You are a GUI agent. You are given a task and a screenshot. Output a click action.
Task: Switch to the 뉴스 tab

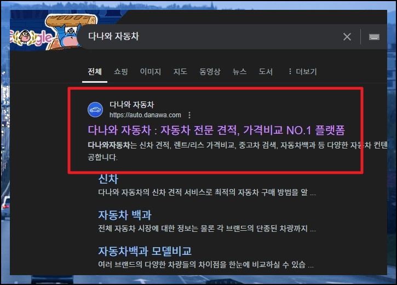click(x=239, y=72)
